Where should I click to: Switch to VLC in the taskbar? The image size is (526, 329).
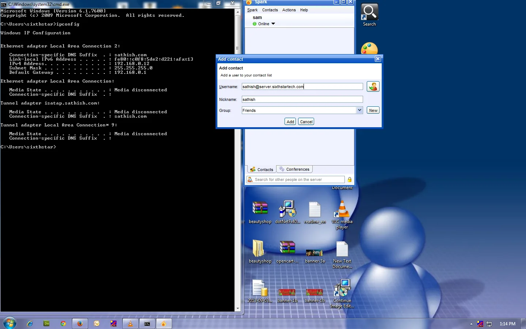tap(130, 324)
